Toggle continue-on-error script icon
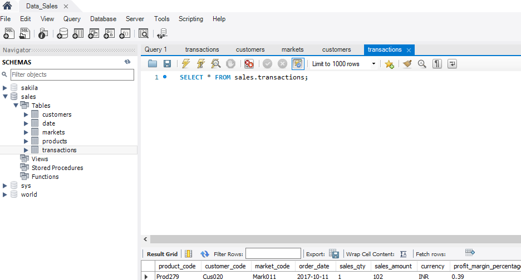Image resolution: width=521 pixels, height=280 pixels. [249, 64]
